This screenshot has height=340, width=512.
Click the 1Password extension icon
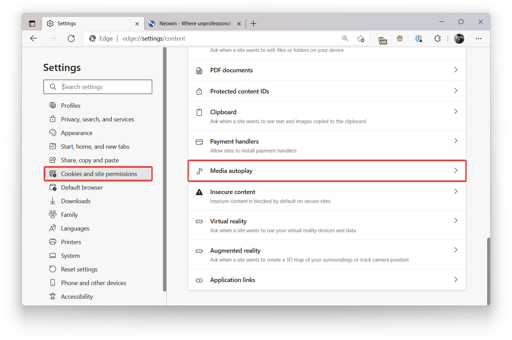[419, 39]
